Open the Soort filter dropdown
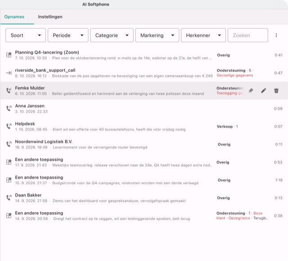This screenshot has height=261, width=288. tap(26, 35)
